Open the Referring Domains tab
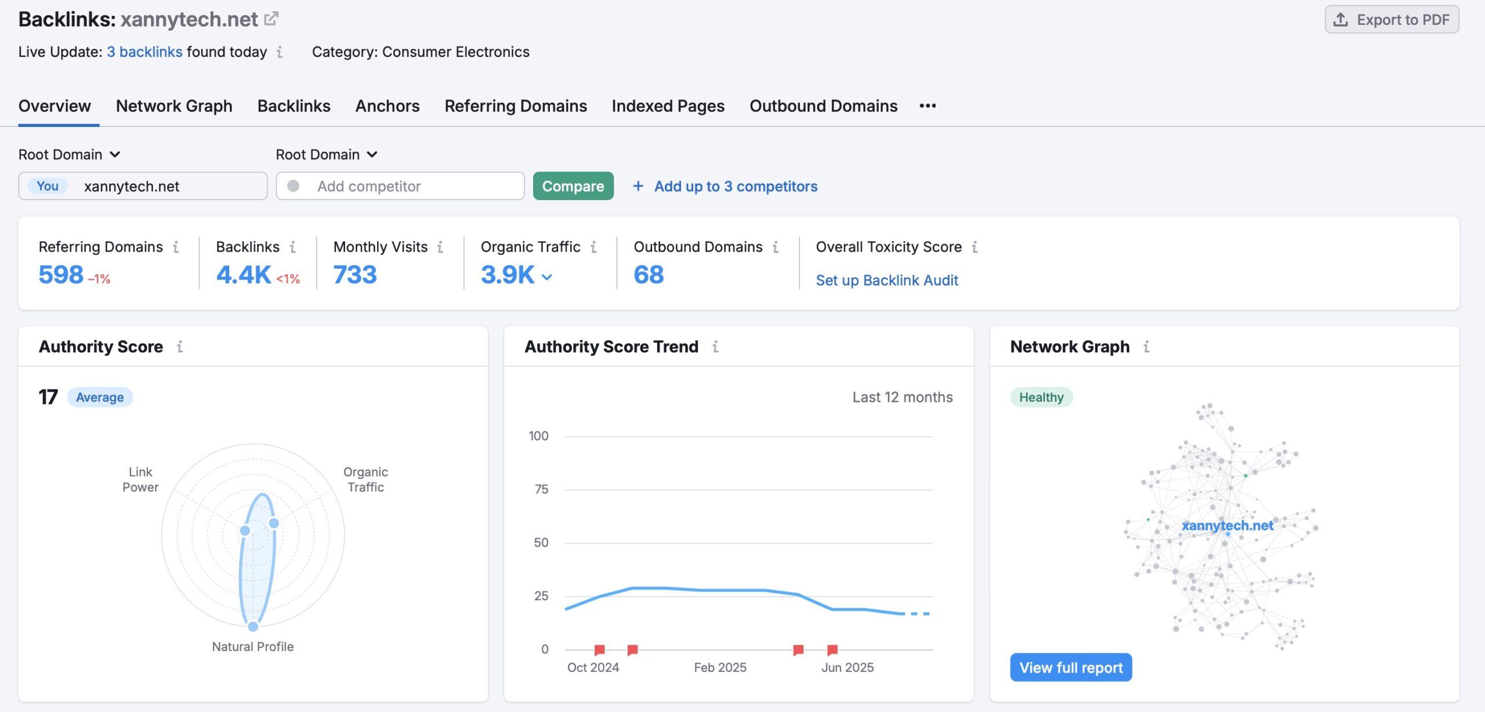The image size is (1485, 712). (516, 106)
